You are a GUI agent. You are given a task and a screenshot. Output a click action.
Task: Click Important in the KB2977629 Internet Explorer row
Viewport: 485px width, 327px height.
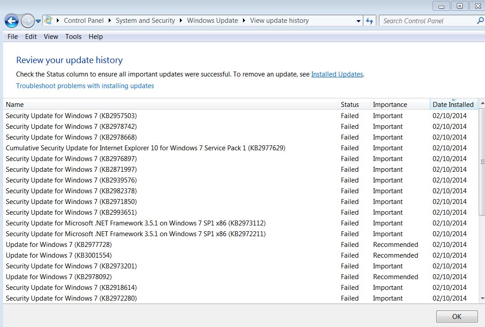(x=388, y=148)
